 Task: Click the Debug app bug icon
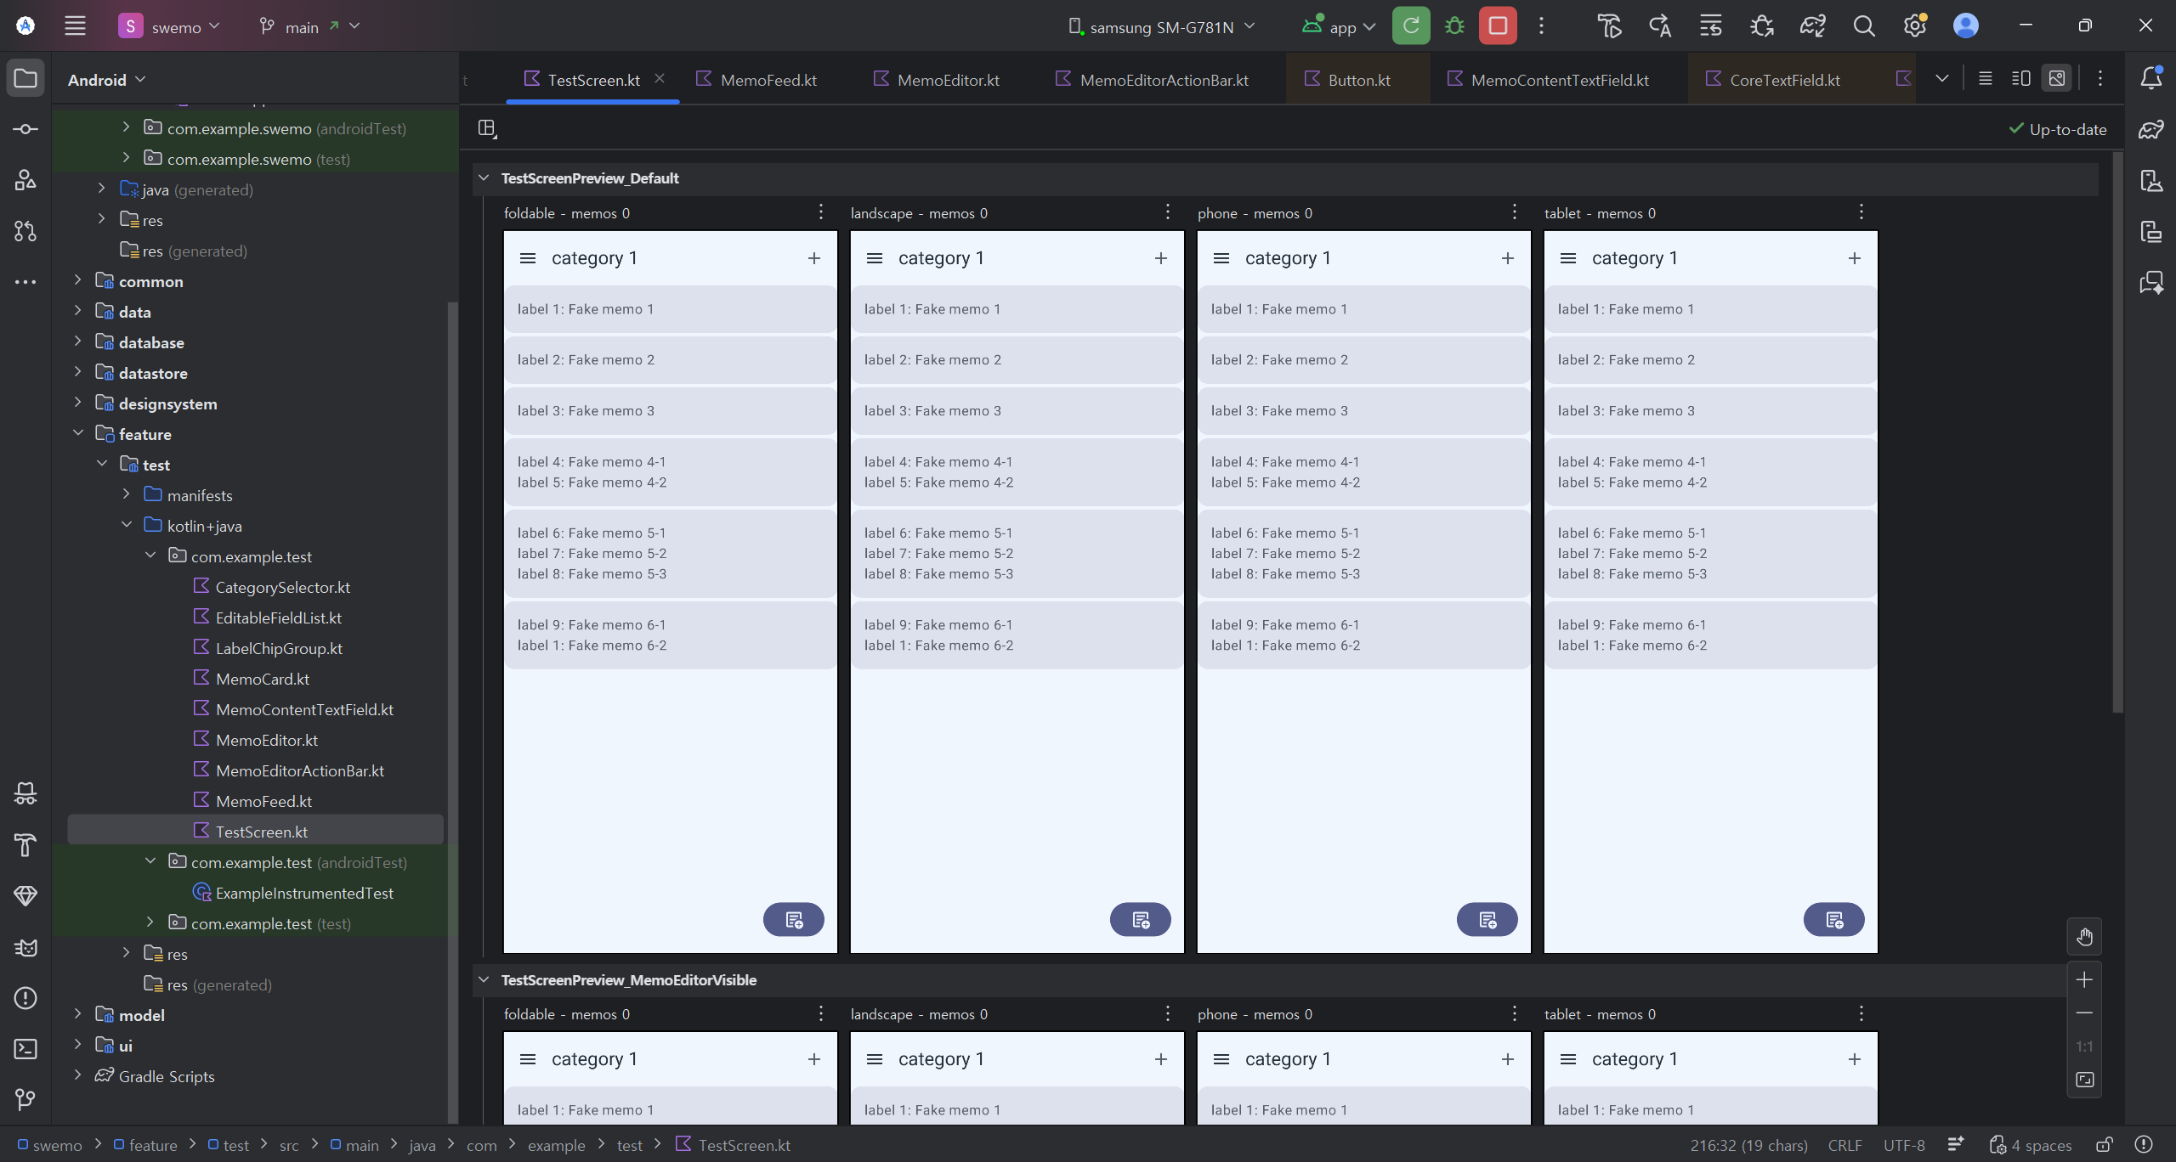(x=1454, y=26)
